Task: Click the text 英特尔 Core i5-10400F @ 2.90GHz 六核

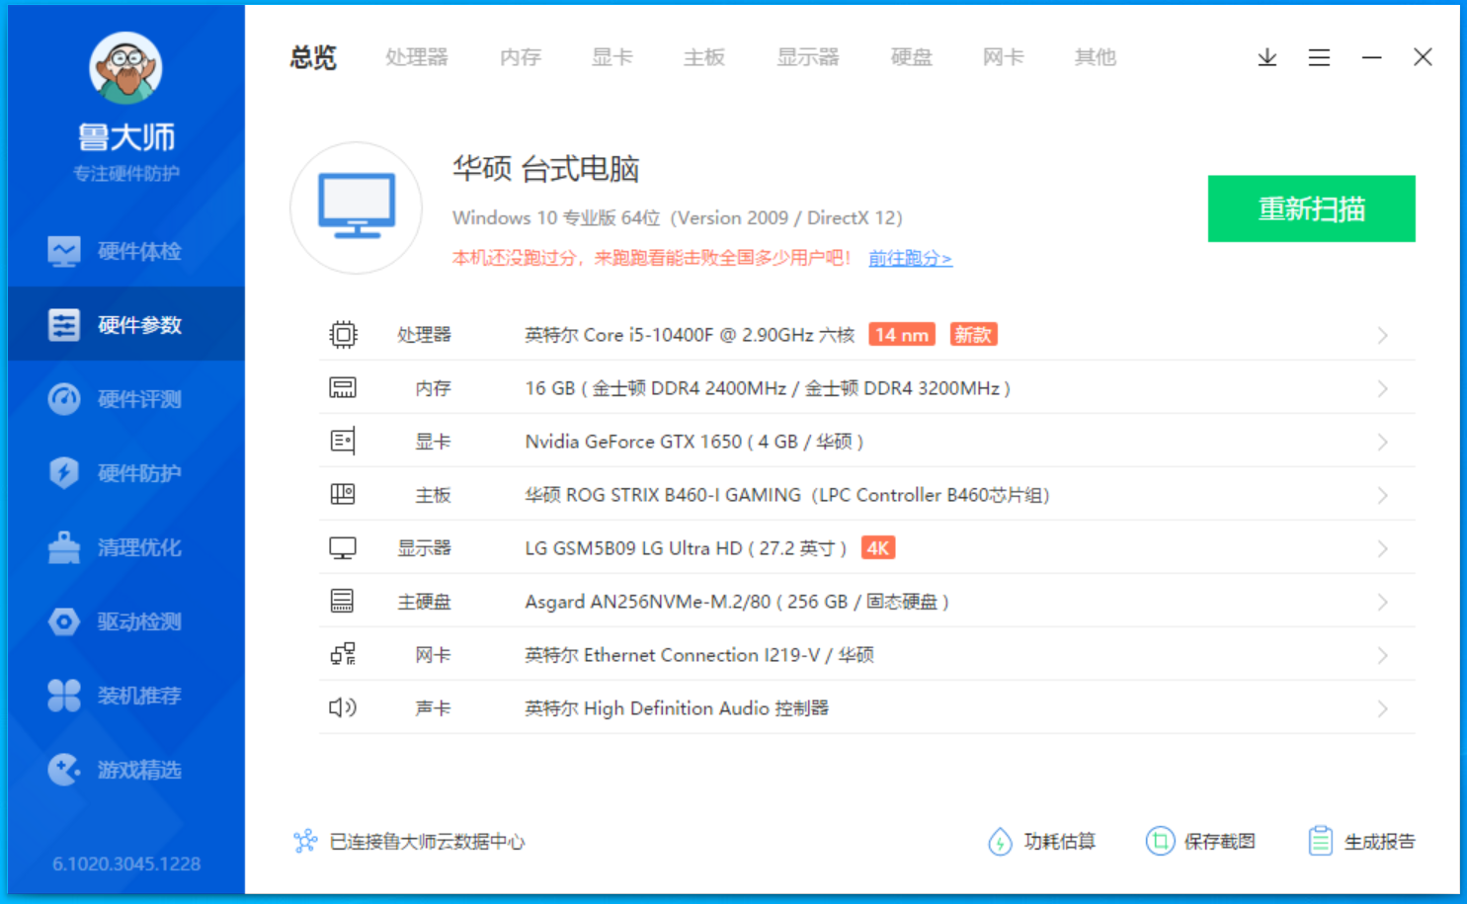Action: [x=690, y=335]
